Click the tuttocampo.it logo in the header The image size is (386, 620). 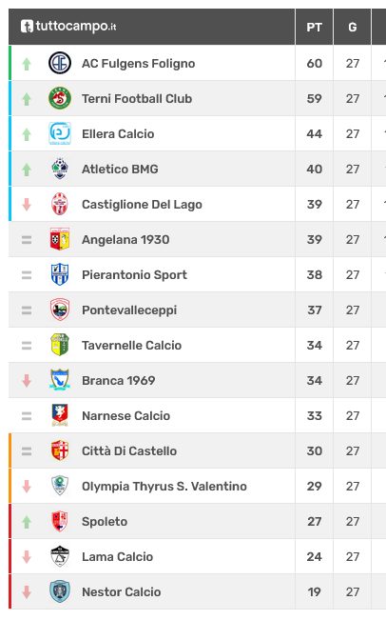point(68,26)
